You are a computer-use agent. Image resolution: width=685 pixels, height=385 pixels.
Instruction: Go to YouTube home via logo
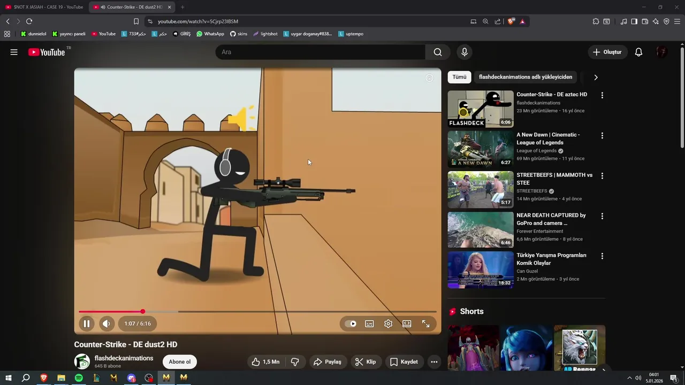tap(47, 52)
